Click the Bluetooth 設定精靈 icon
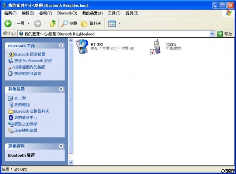This screenshot has width=236, height=174. [11, 54]
